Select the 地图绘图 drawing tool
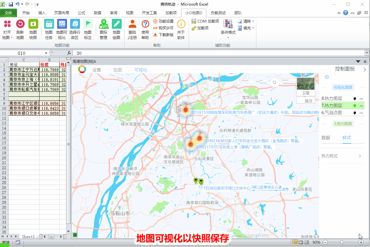 coord(116,29)
